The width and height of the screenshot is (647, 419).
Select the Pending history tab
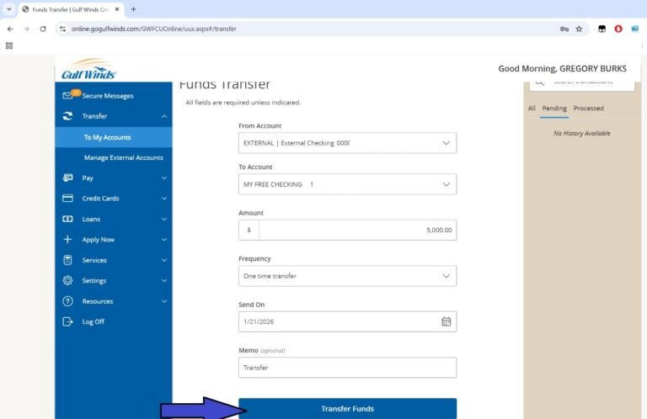(554, 109)
